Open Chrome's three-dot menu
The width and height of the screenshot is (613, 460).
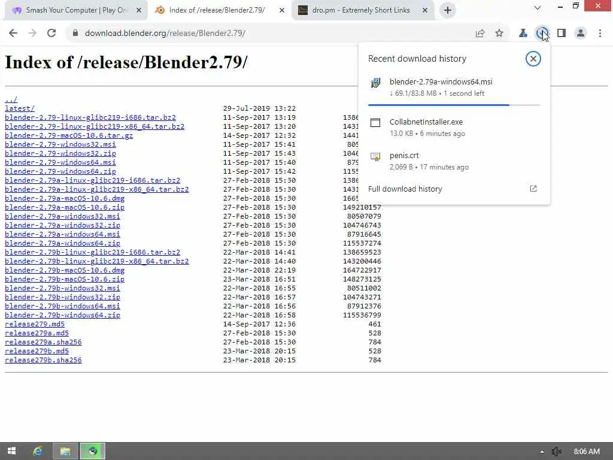600,34
